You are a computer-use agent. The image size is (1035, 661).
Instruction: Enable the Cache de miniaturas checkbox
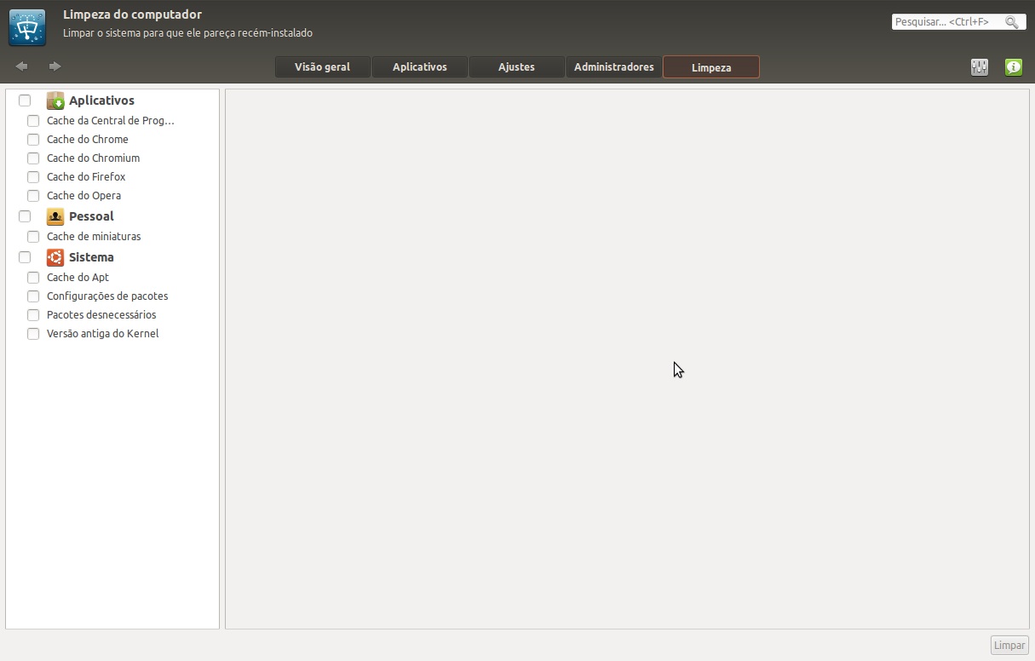pyautogui.click(x=33, y=237)
